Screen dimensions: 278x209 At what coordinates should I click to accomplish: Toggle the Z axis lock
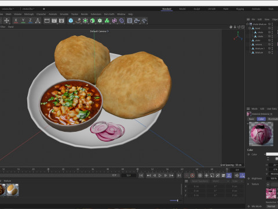coord(30,21)
